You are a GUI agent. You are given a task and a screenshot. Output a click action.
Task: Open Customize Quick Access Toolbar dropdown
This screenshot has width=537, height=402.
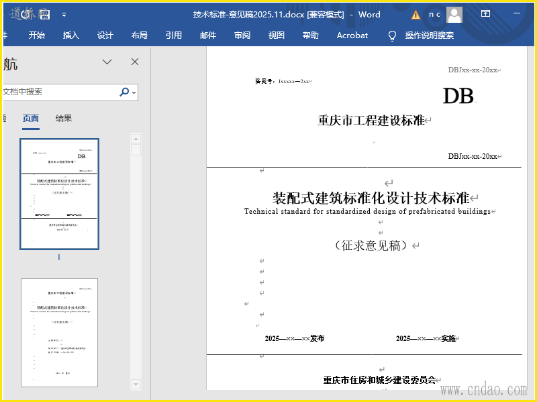[x=64, y=15]
